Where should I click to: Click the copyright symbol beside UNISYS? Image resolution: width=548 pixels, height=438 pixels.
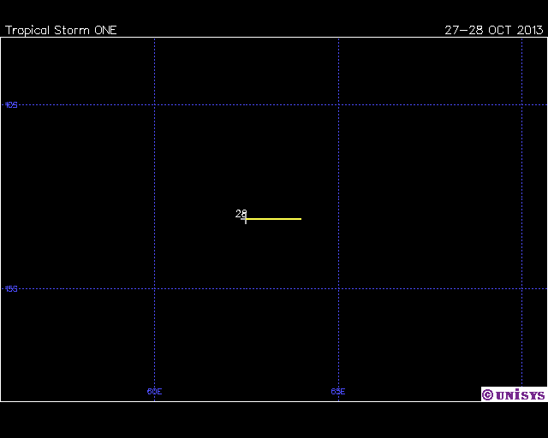click(x=487, y=394)
